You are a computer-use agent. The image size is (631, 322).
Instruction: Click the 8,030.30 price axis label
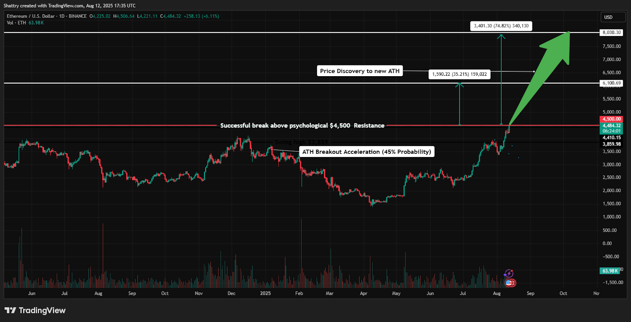tap(611, 32)
